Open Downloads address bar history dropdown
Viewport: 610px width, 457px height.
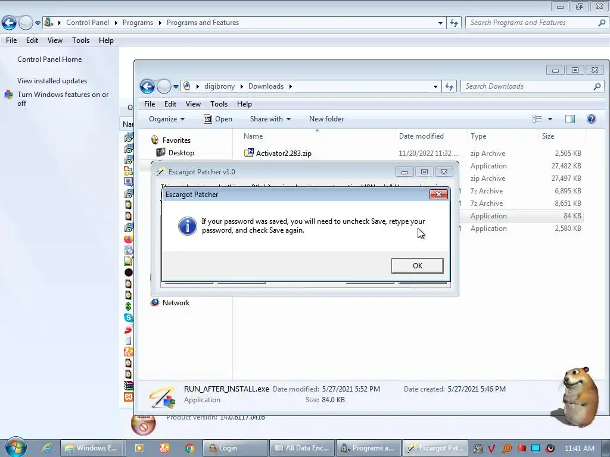(x=435, y=87)
